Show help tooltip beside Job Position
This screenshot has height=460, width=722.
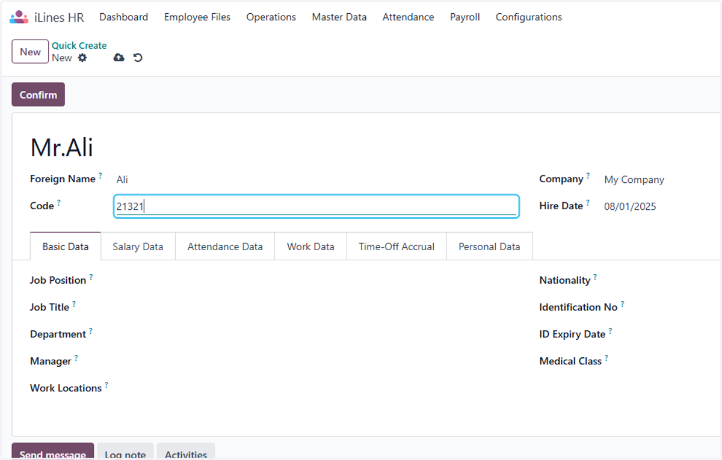[91, 277]
